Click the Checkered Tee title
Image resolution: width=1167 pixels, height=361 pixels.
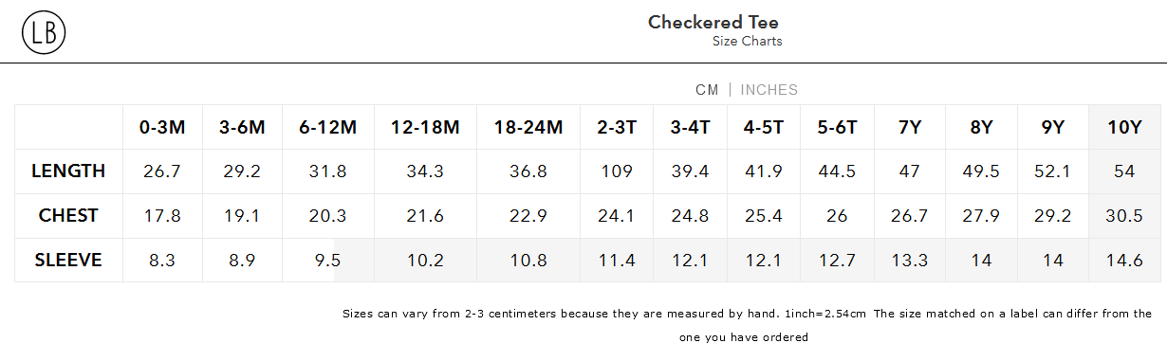[713, 22]
